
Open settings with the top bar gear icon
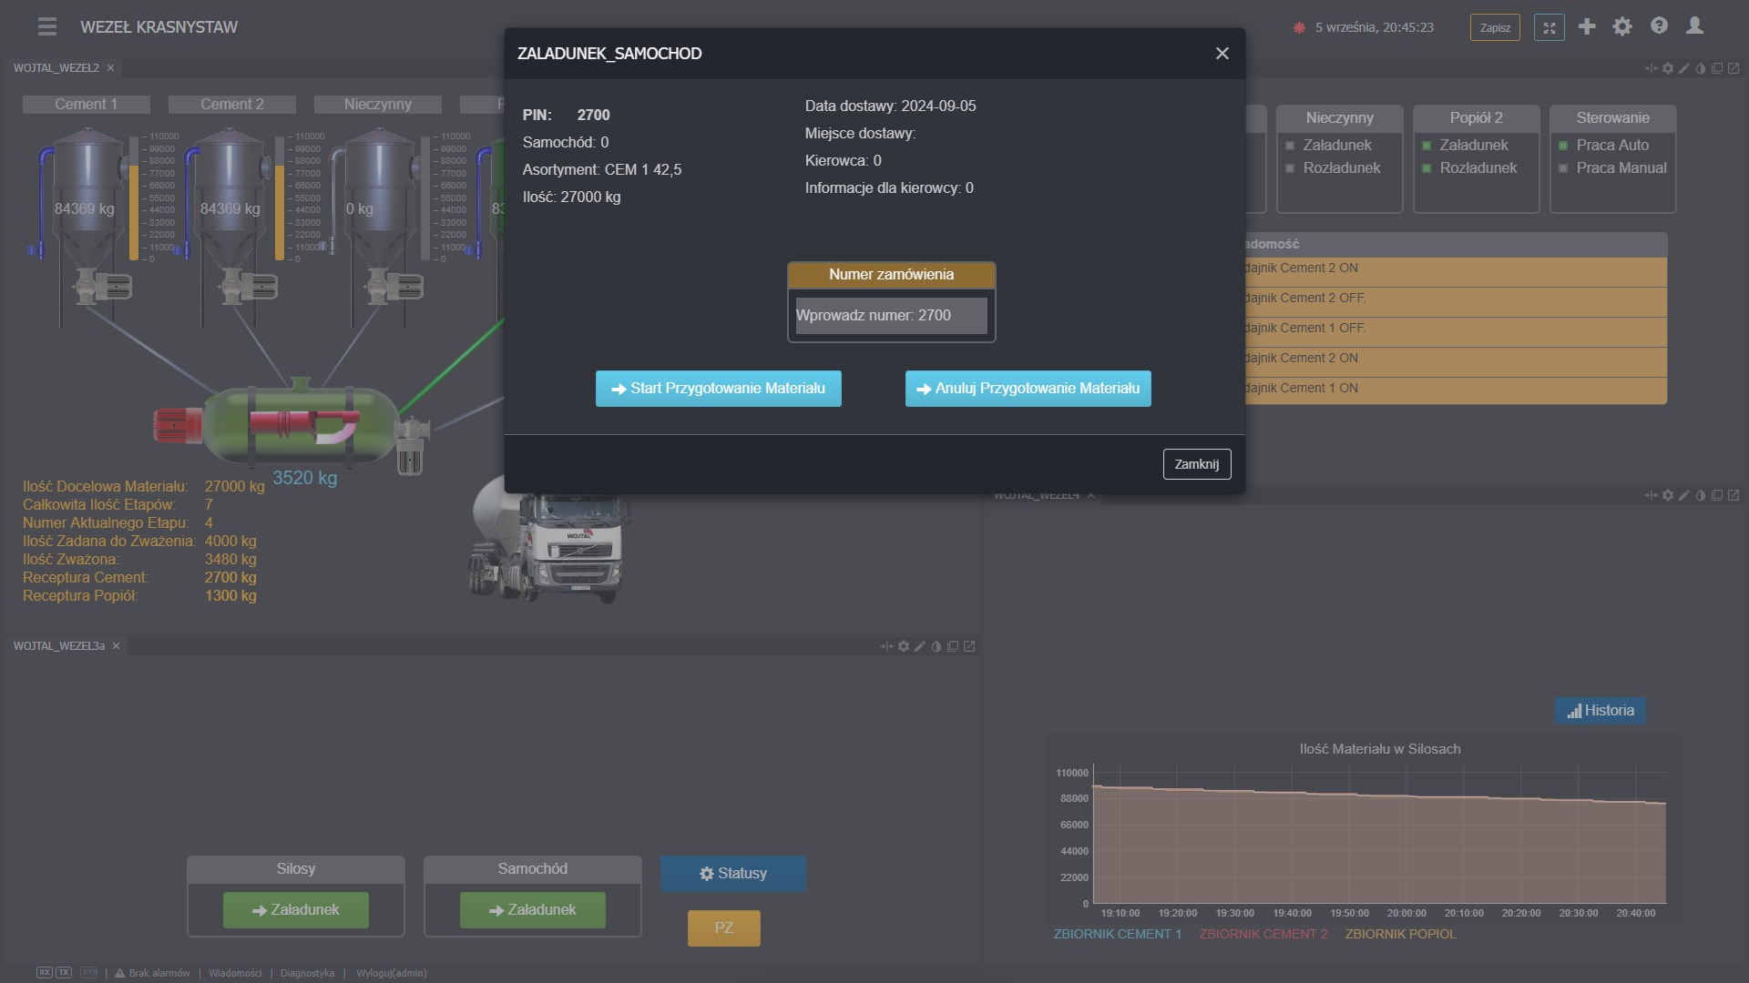tap(1622, 26)
